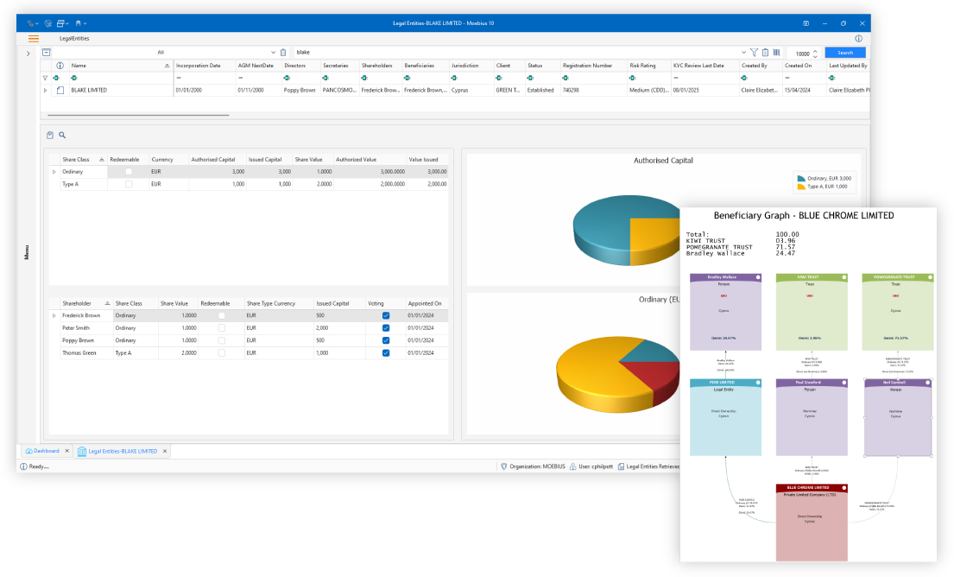Click the document icon in BLAKE LIMITED row

(60, 90)
